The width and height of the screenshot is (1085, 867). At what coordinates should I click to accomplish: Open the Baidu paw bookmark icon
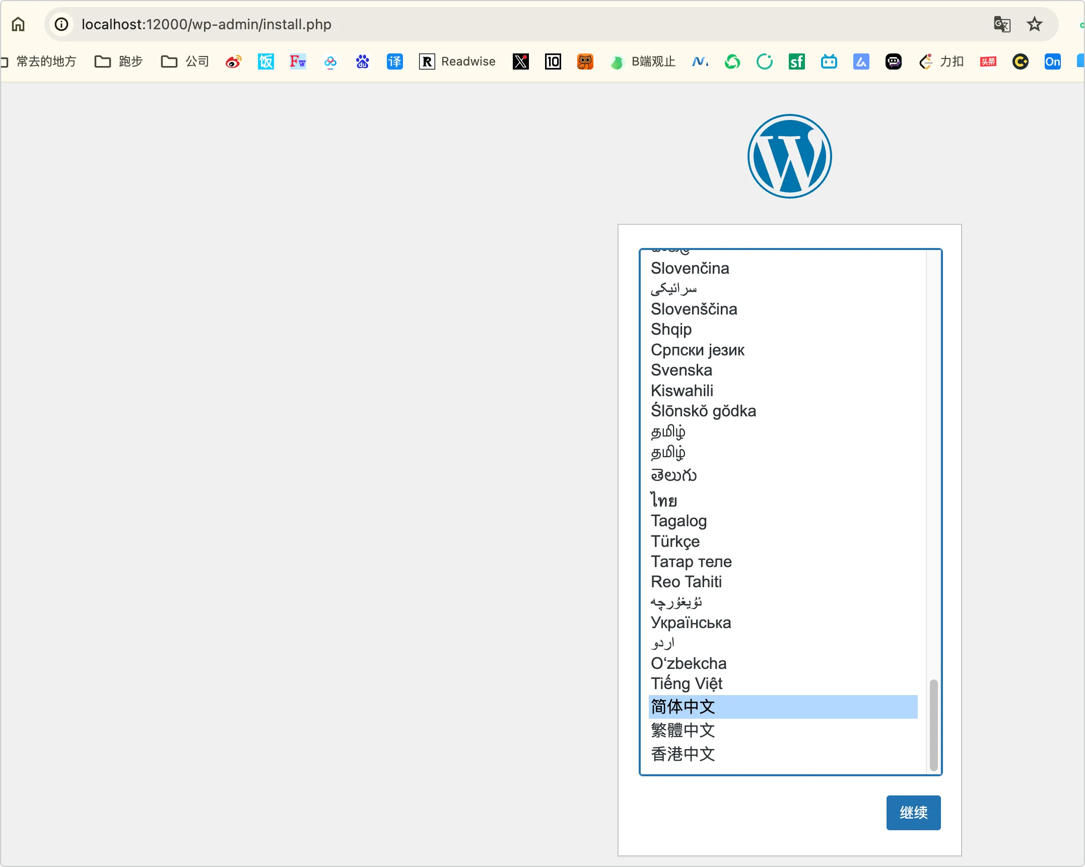(362, 61)
